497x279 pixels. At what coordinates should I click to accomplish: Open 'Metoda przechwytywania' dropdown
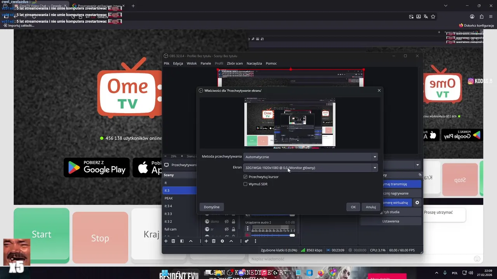tap(310, 157)
